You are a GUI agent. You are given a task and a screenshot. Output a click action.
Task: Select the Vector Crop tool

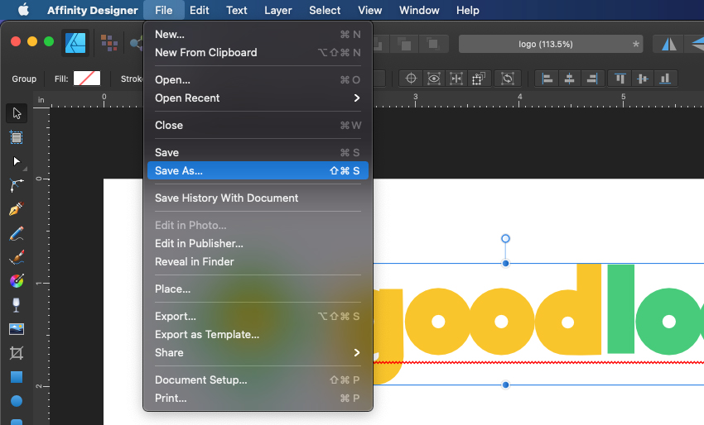[17, 353]
